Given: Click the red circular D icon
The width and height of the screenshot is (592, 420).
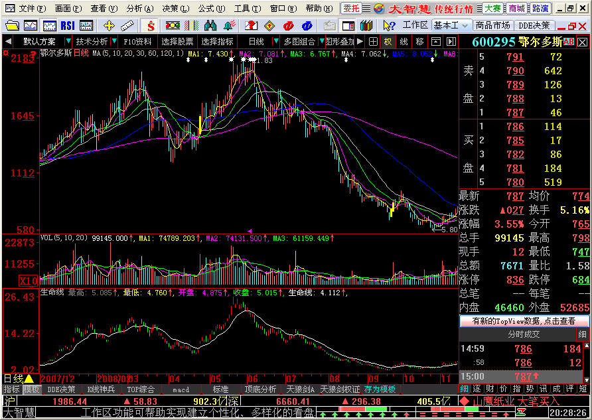Looking at the screenshot, I should 289,26.
